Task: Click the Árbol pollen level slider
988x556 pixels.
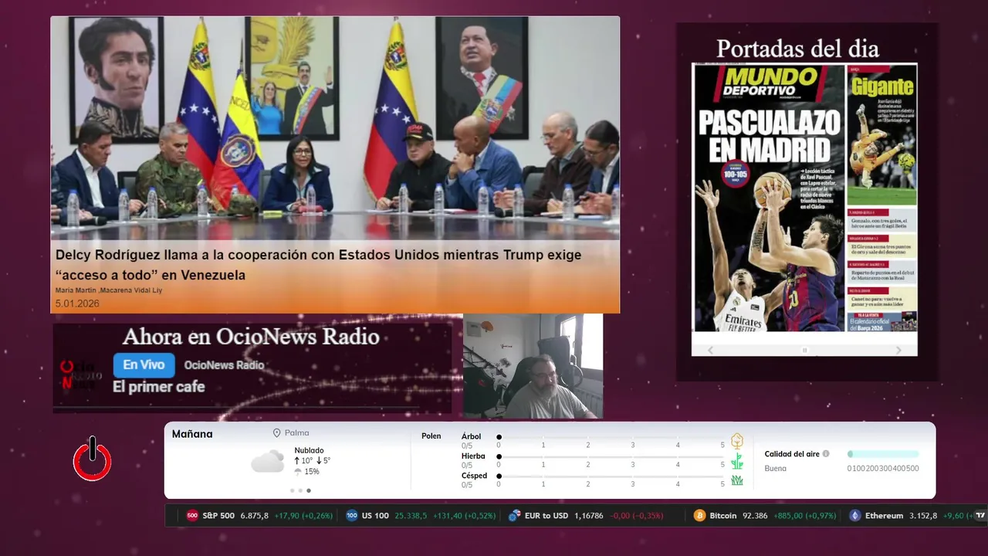Action: click(611, 437)
